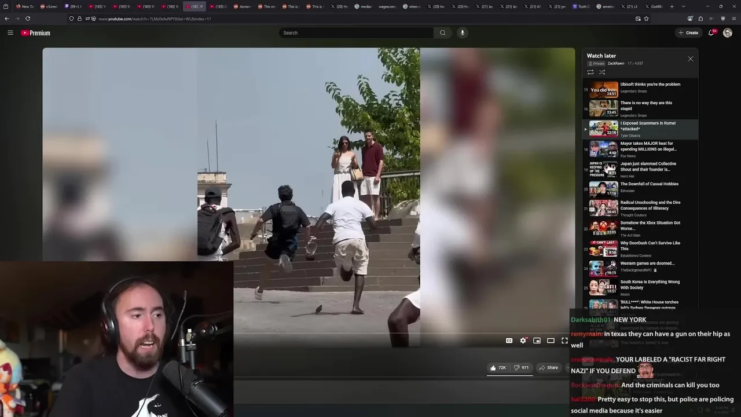This screenshot has height=417, width=741.
Task: Open the tracking protection shield in address bar
Action: click(x=71, y=19)
